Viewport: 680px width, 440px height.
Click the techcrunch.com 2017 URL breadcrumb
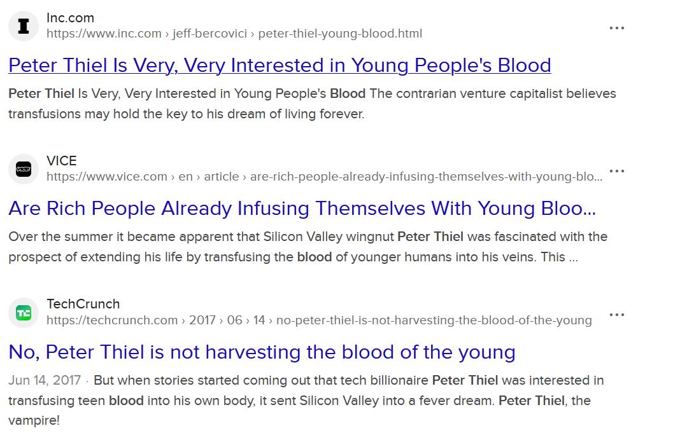(x=319, y=320)
